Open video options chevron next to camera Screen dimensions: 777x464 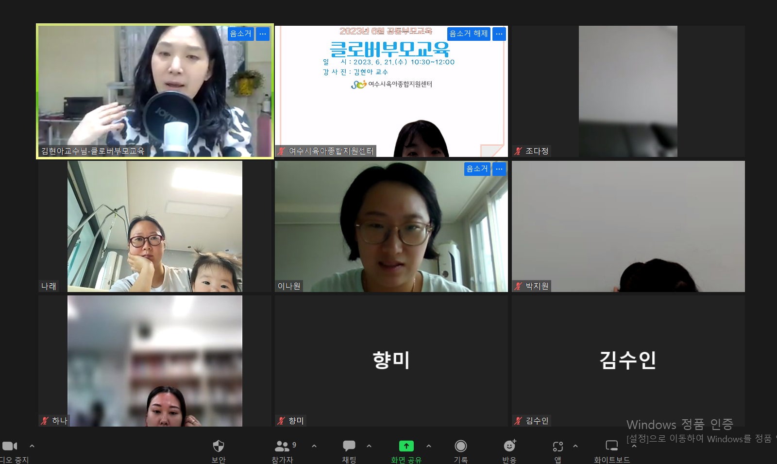32,446
